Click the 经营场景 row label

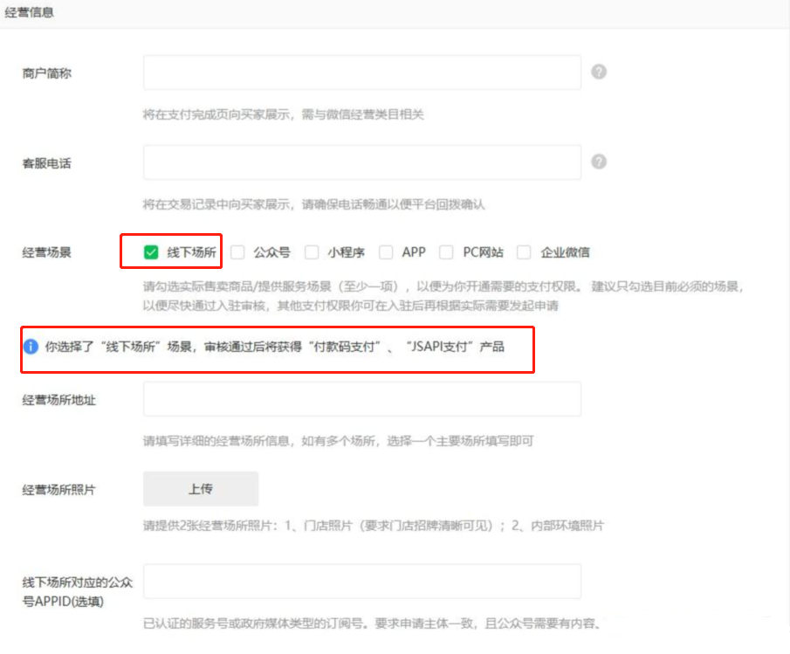pyautogui.click(x=46, y=252)
